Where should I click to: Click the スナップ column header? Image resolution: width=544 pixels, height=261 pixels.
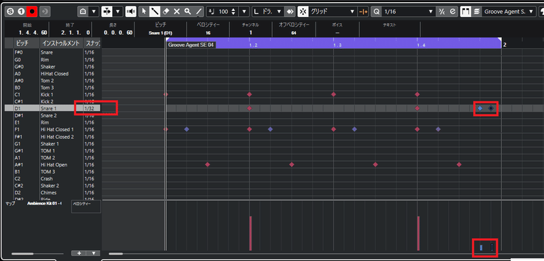pos(92,43)
